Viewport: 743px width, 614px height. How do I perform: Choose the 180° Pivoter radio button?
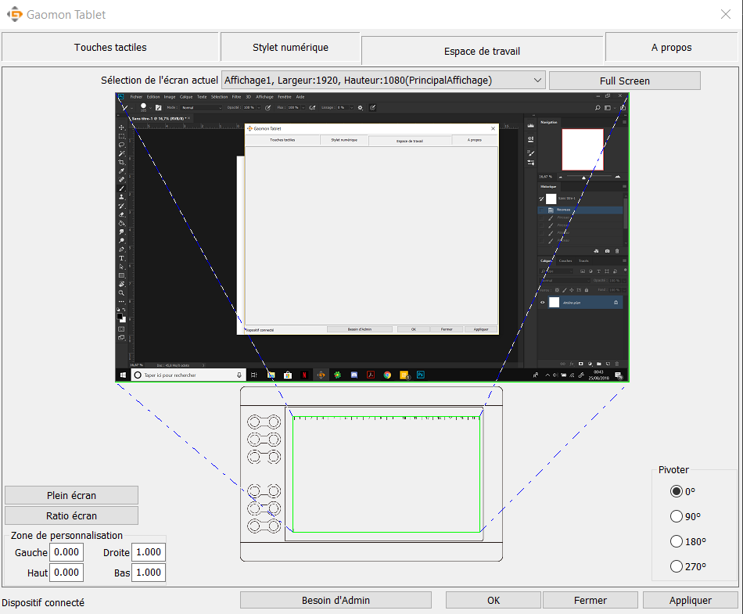(677, 541)
